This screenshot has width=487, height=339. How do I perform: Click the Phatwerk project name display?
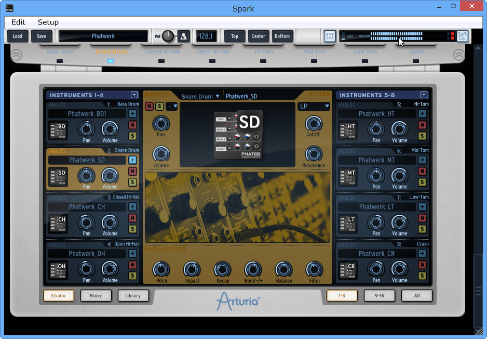click(x=103, y=36)
